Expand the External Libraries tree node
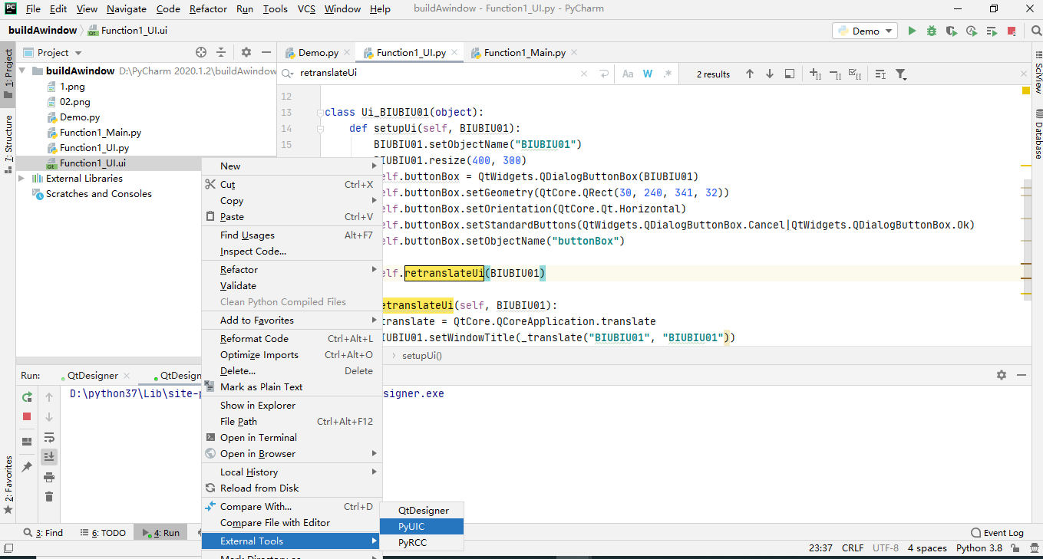This screenshot has height=559, width=1043. [x=21, y=179]
